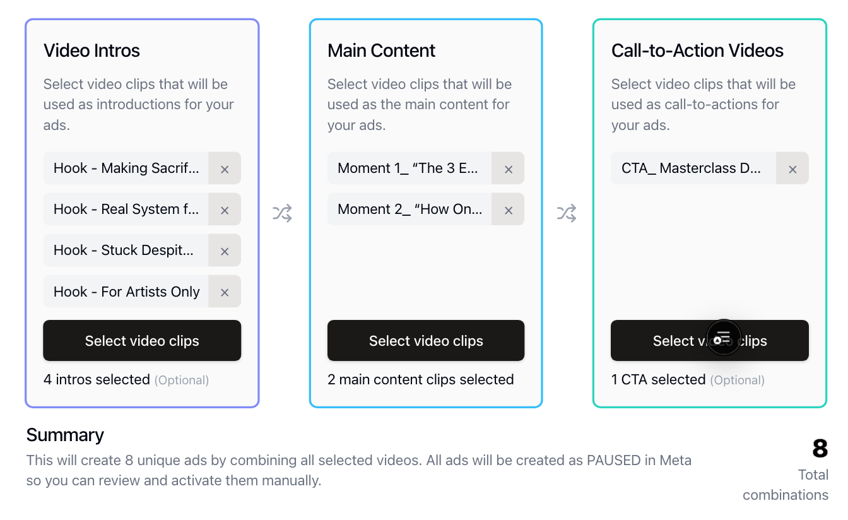Click the "2 main content clips selected" text
Screen dimensions: 848x520
421,379
